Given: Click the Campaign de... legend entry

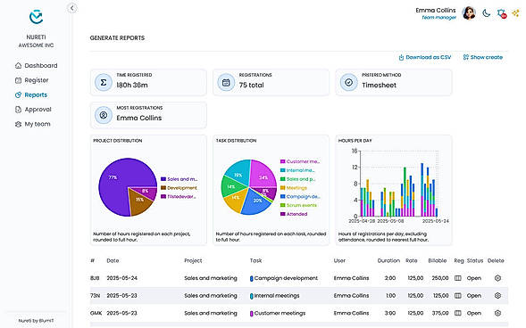Looking at the screenshot, I should click(x=300, y=197).
